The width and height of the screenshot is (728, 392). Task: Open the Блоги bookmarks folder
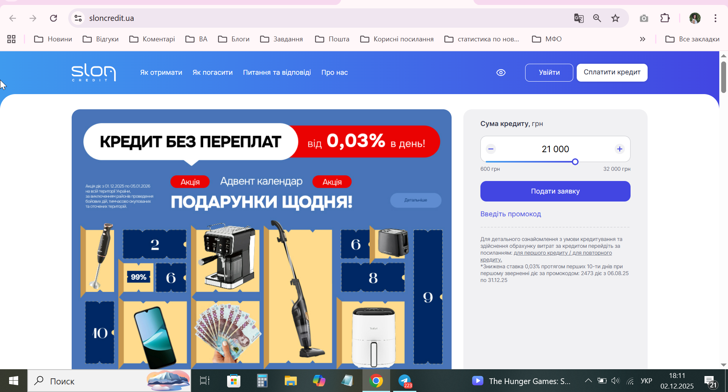tap(234, 39)
